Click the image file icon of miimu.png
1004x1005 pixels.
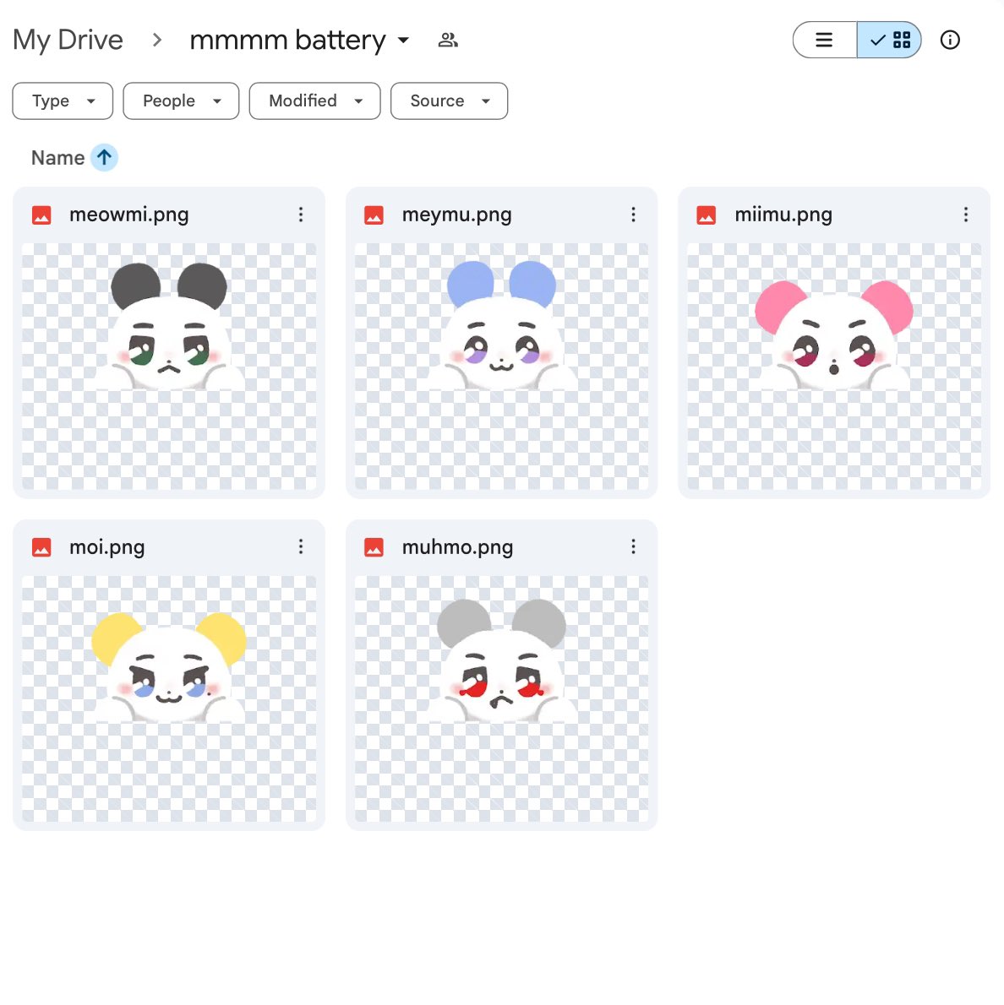pyautogui.click(x=707, y=215)
